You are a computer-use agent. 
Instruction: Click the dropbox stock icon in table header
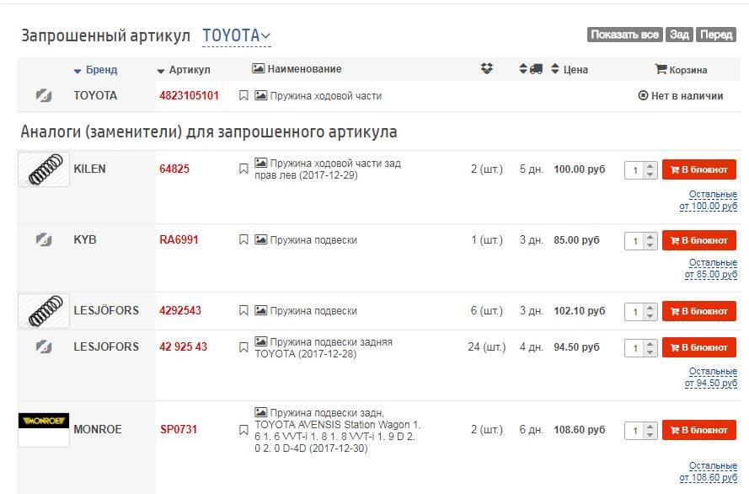point(487,69)
